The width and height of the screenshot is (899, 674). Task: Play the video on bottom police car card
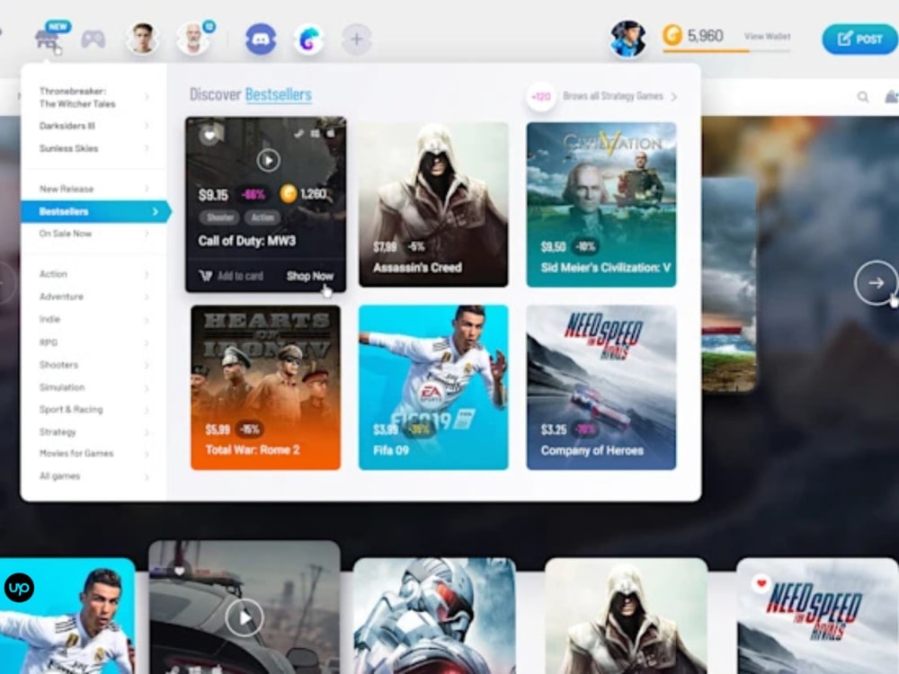245,618
